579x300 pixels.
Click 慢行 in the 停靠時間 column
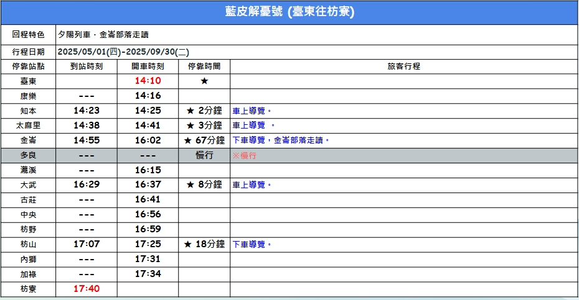coord(204,155)
